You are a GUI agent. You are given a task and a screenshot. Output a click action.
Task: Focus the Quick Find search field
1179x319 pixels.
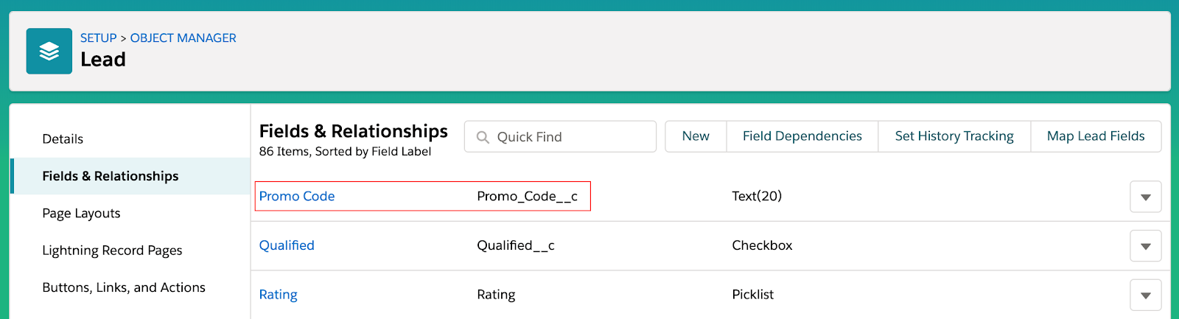(x=567, y=137)
